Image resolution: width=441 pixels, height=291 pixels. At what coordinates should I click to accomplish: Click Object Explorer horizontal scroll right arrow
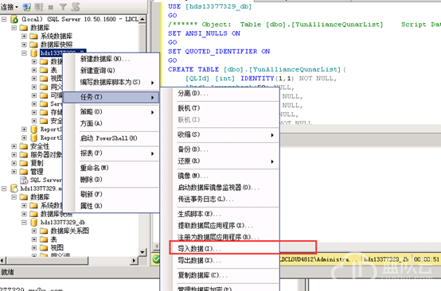coord(135,261)
